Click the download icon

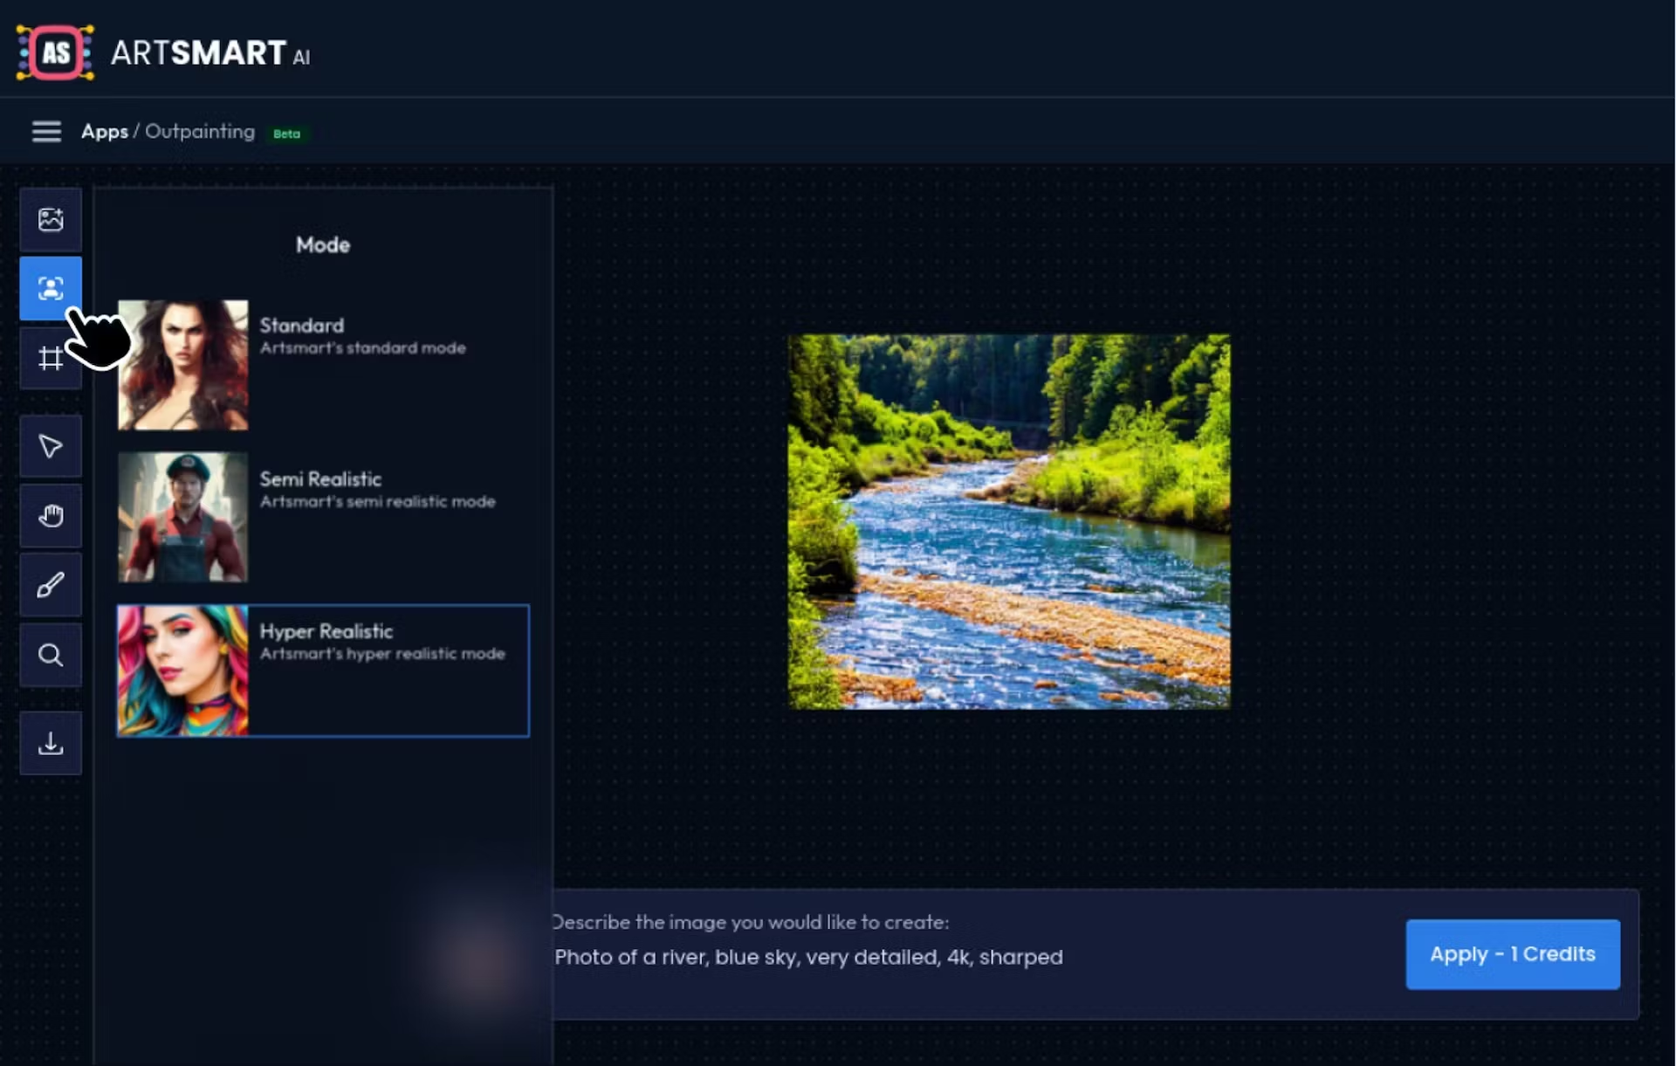point(51,743)
